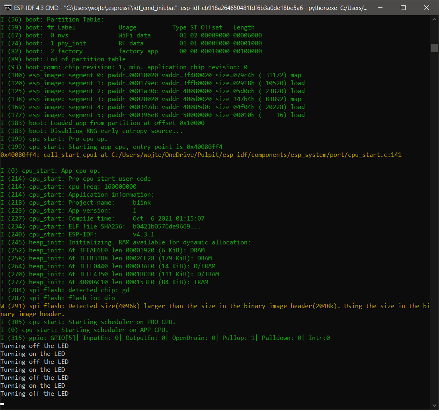The width and height of the screenshot is (439, 410).
Task: Minimize the ESP-IDF CMD window
Action: pyautogui.click(x=380, y=8)
